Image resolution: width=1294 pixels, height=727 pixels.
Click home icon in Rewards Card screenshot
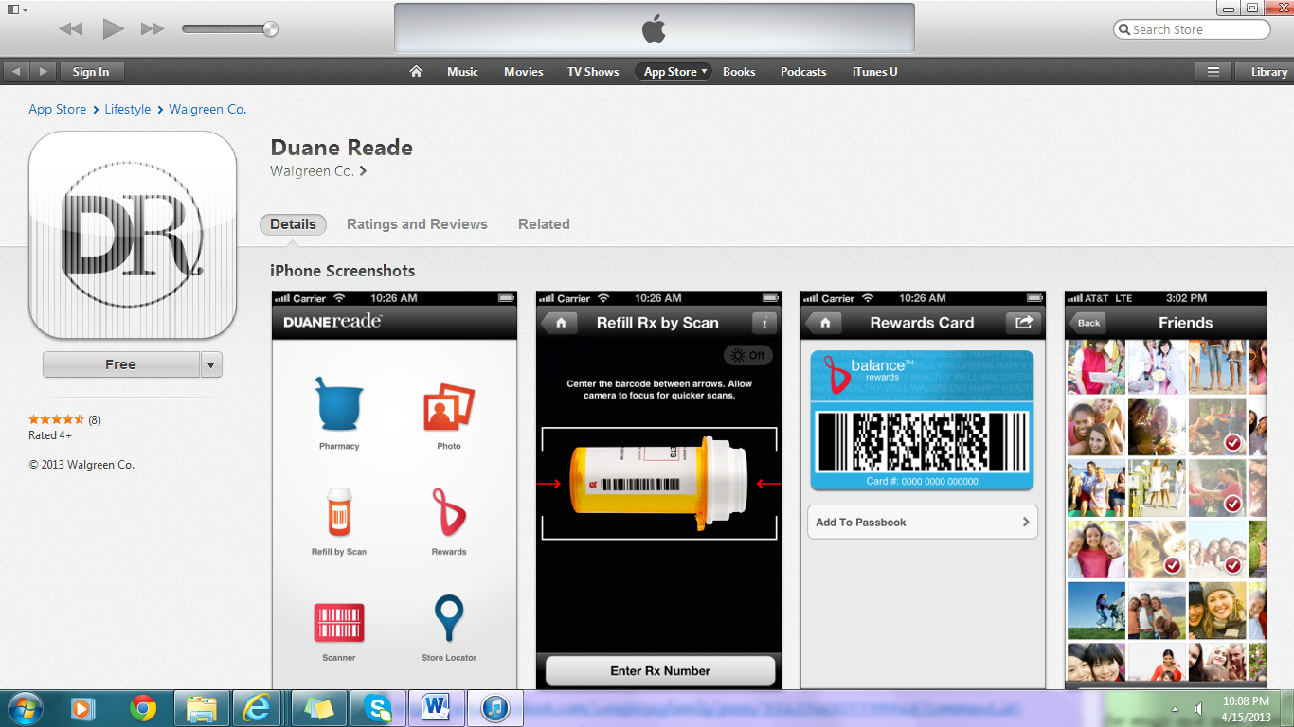(824, 323)
